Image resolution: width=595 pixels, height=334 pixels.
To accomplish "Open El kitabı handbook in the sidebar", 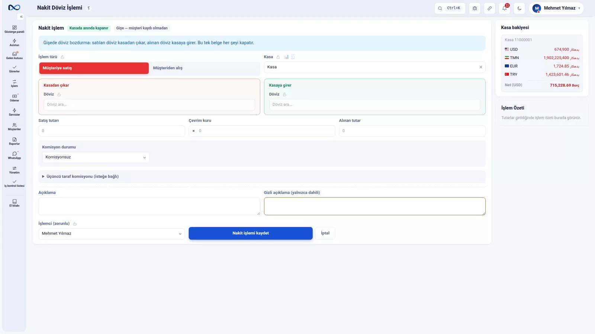I will [x=14, y=203].
